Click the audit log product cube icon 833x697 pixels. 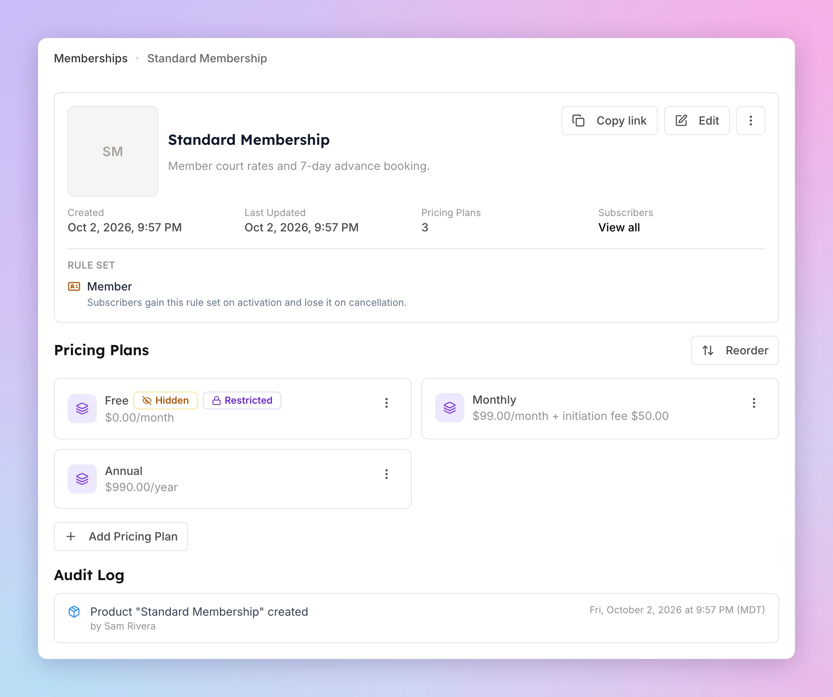[x=74, y=612]
